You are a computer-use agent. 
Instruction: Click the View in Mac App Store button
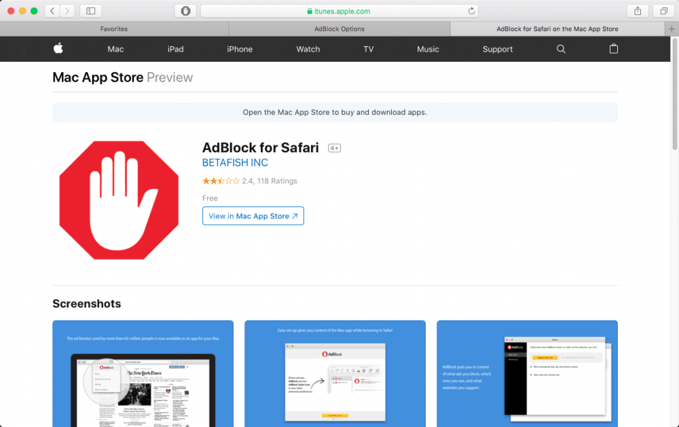pyautogui.click(x=253, y=215)
